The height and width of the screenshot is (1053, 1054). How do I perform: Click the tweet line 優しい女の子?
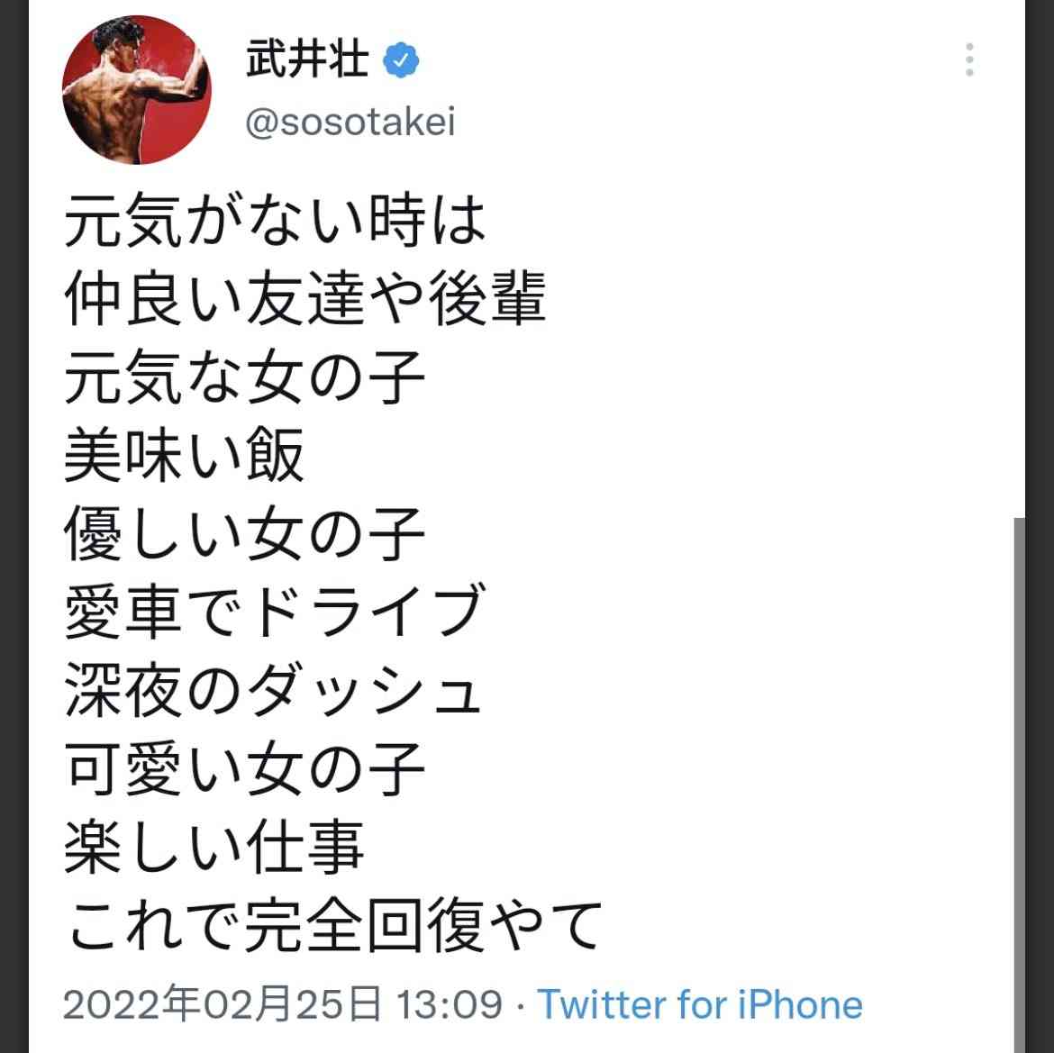(x=245, y=533)
